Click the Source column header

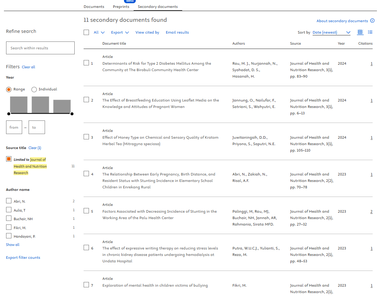(295, 44)
